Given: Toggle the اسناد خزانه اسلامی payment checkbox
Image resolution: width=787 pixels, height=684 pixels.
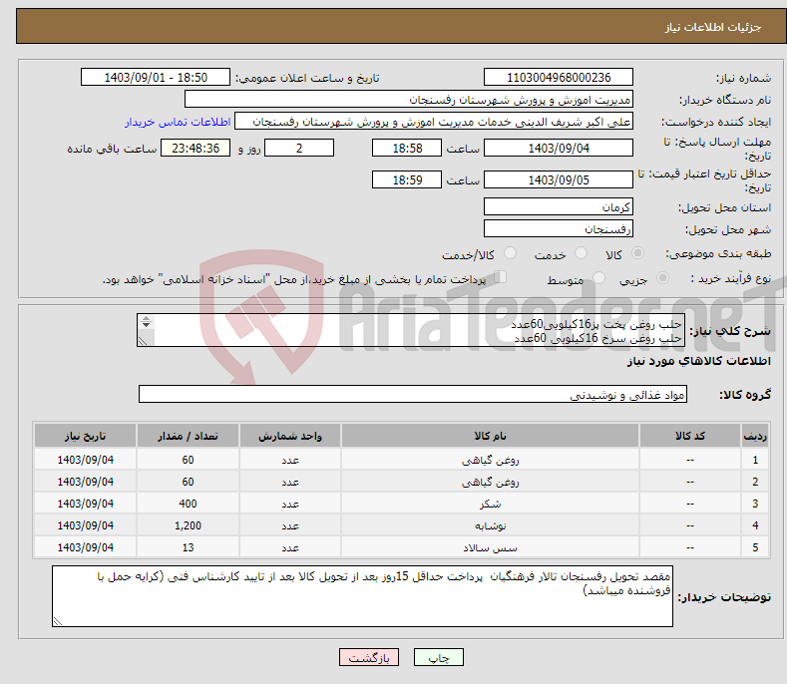Looking at the screenshot, I should [501, 276].
